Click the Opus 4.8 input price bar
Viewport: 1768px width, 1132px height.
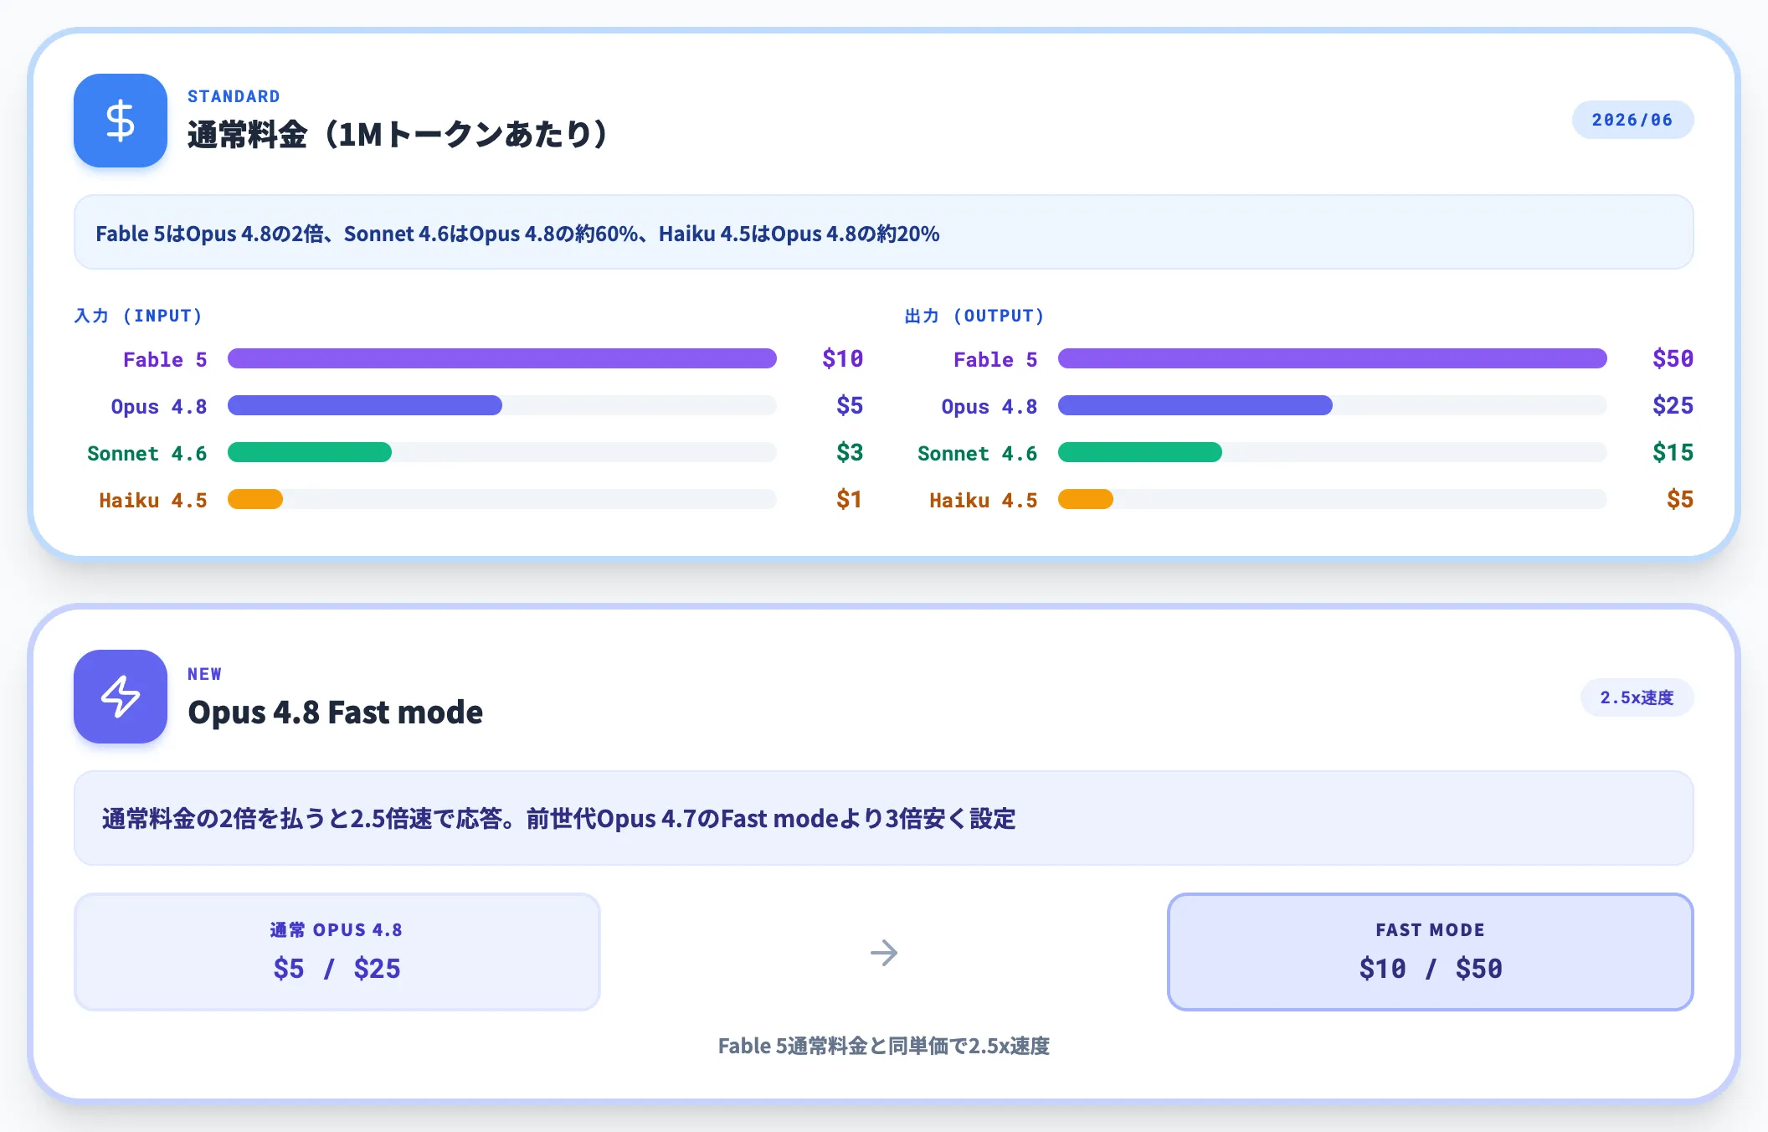tap(365, 405)
